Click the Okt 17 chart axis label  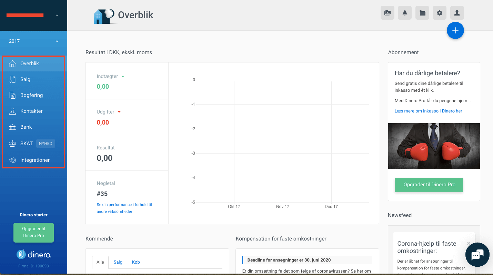[234, 207]
